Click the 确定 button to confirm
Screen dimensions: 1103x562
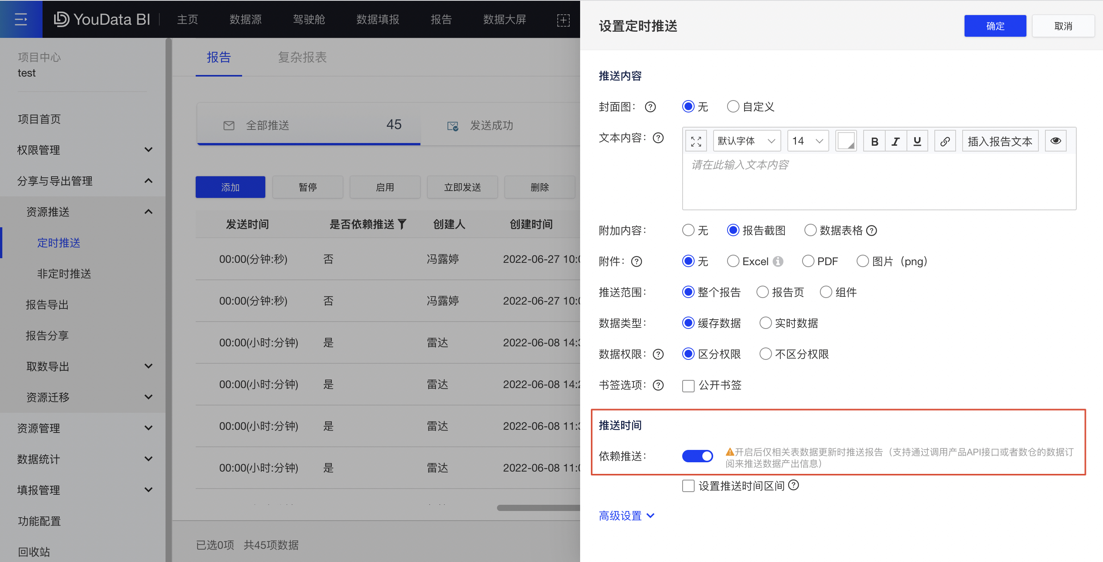point(995,26)
